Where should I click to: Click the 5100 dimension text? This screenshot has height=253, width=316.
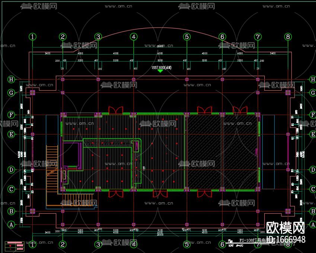click(x=160, y=230)
